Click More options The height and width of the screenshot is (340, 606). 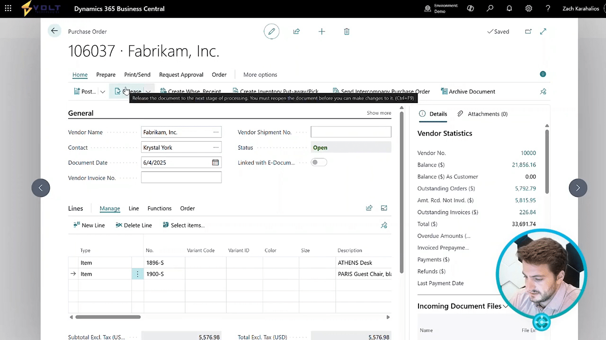point(260,75)
